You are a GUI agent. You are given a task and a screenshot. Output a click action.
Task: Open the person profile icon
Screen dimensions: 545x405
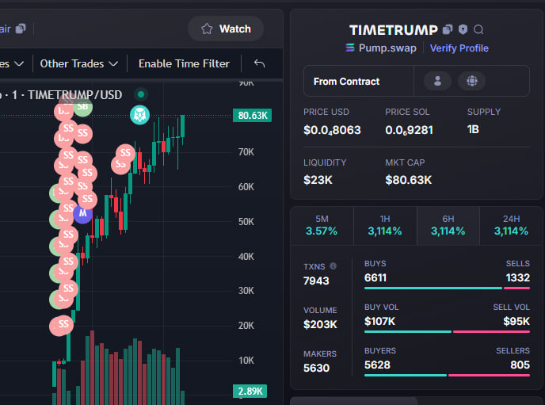(437, 81)
